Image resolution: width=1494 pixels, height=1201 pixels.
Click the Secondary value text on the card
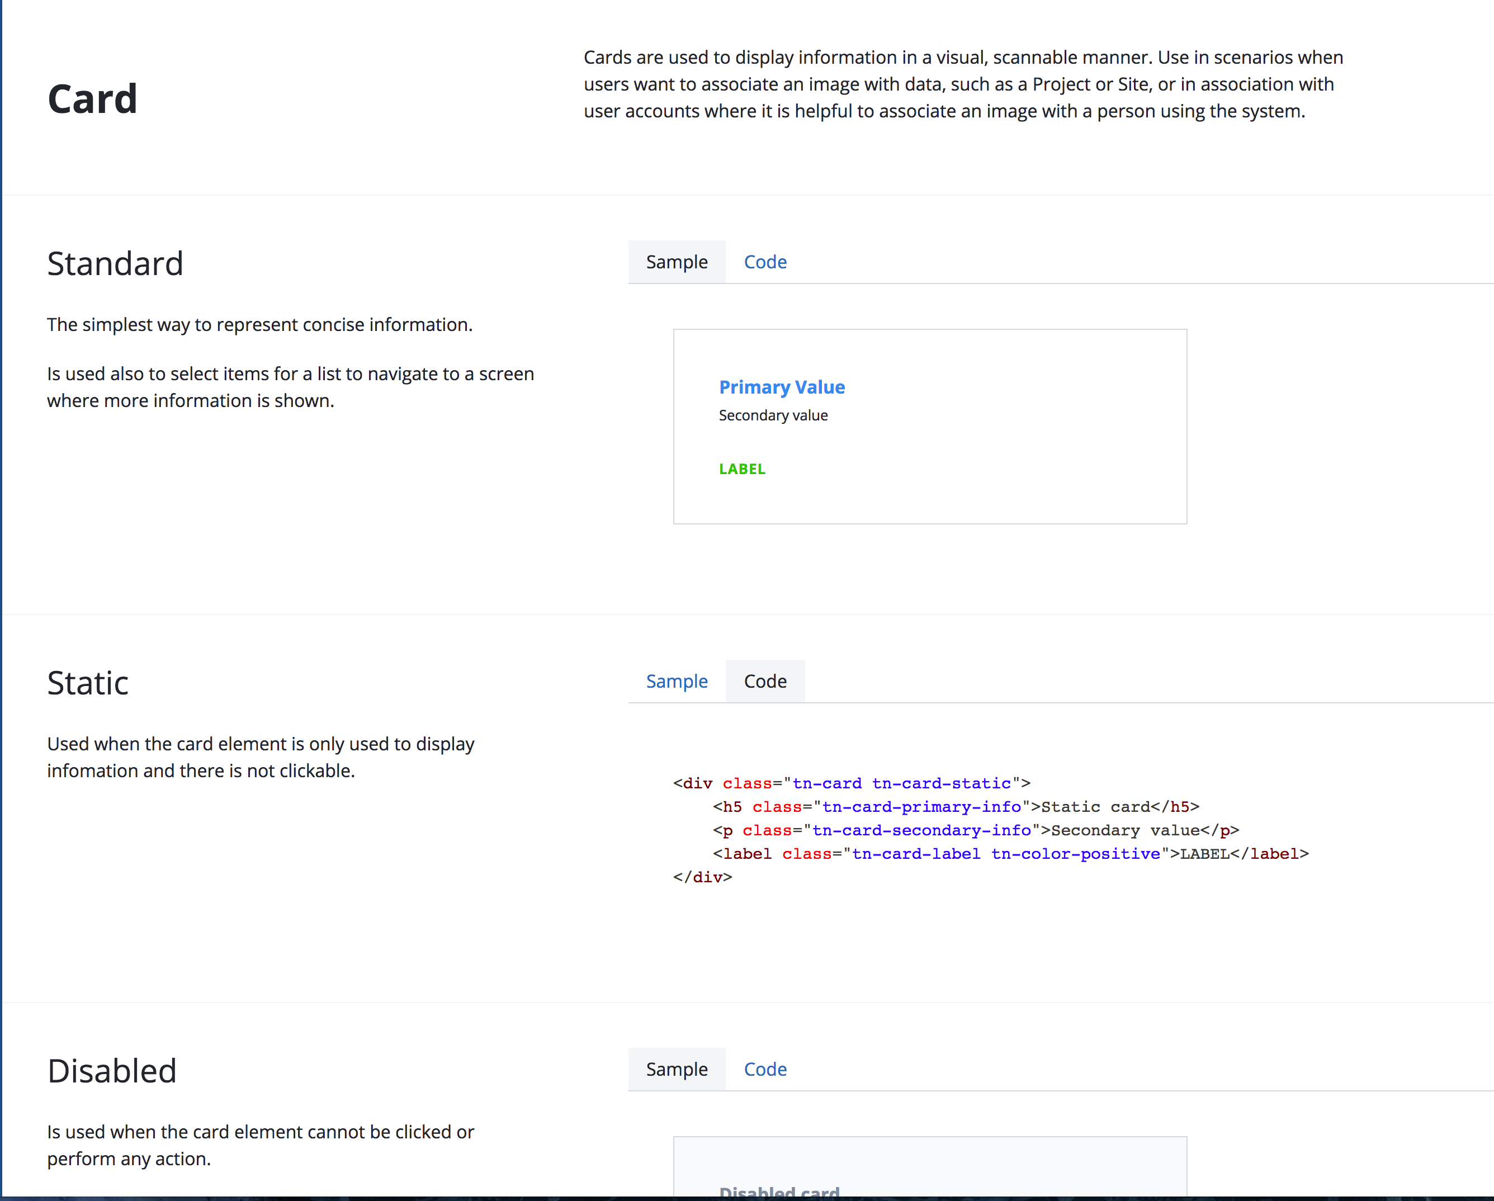tap(773, 415)
